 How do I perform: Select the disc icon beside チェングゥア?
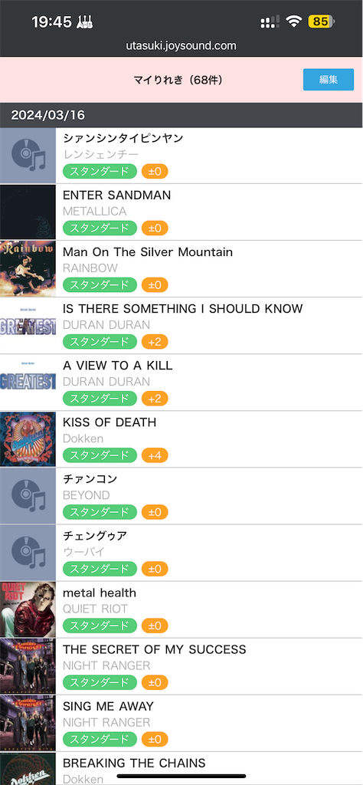28,553
